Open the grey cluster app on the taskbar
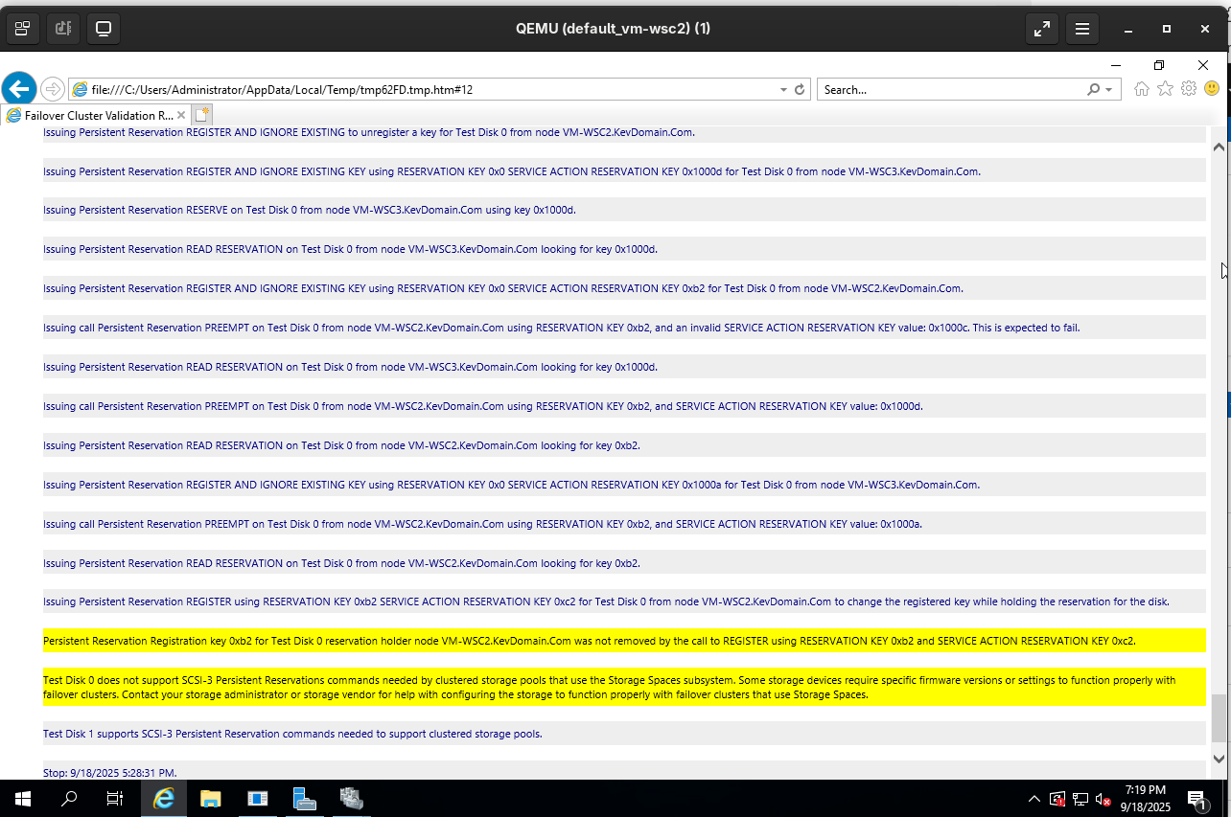The image size is (1231, 817). 351,798
